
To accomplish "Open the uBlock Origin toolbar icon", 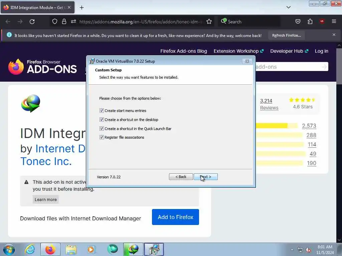I will [x=322, y=21].
